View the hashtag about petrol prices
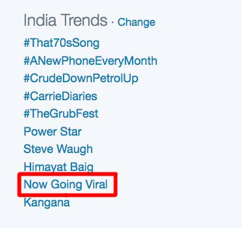Viewport: 242px width, 228px height. tap(81, 78)
